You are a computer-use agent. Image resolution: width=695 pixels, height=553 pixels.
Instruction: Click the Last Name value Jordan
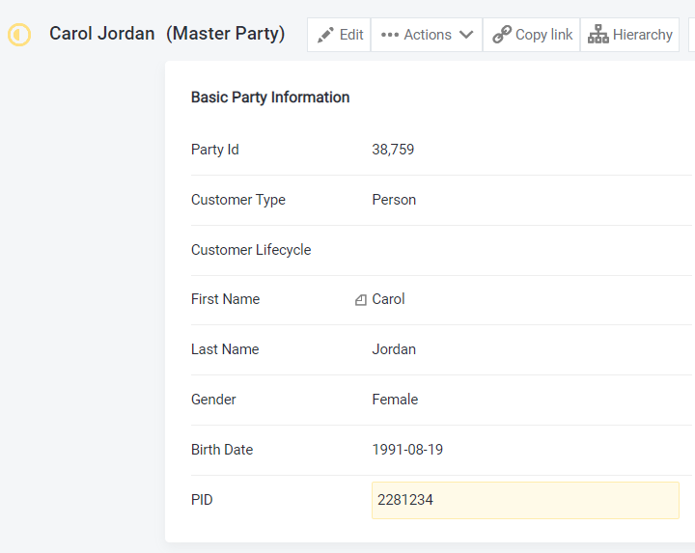(x=394, y=349)
